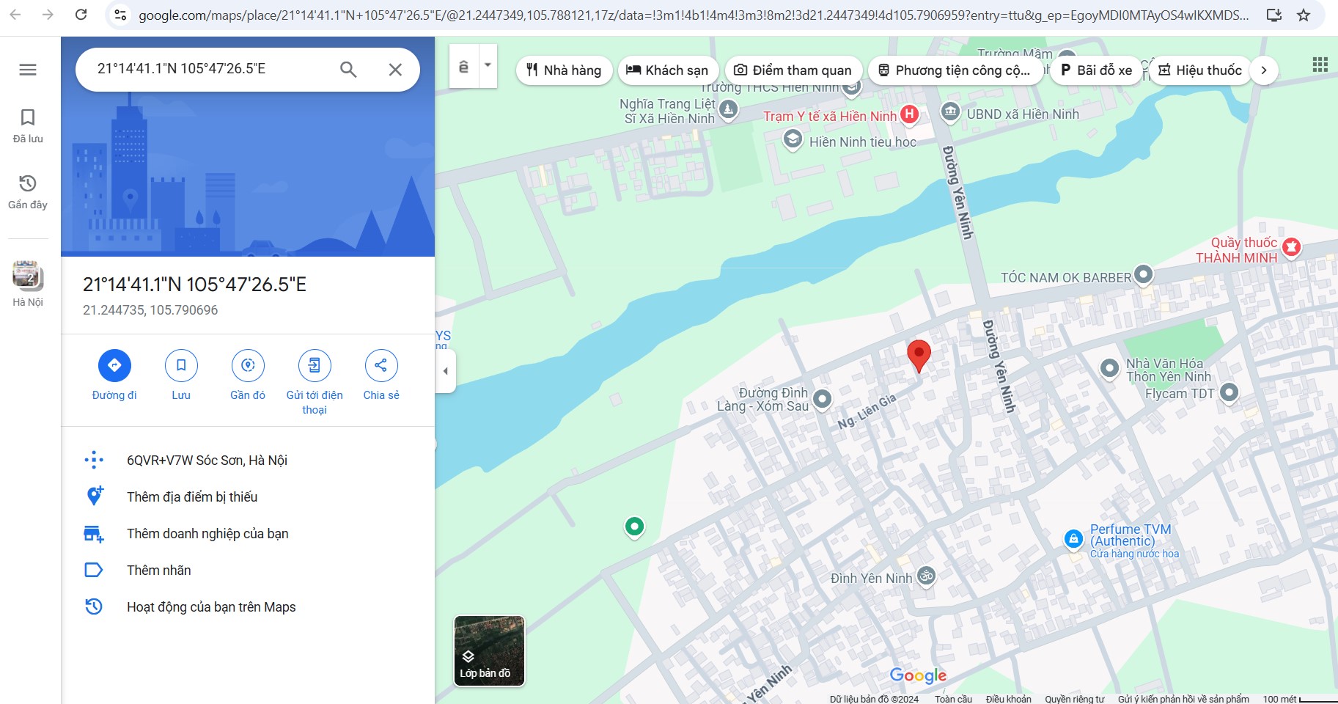Select Nhà Văn Hóa Thôn Yên Ninh marker

point(1110,368)
